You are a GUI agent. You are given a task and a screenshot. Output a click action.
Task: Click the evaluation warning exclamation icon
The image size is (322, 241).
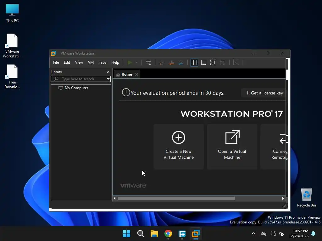click(126, 93)
